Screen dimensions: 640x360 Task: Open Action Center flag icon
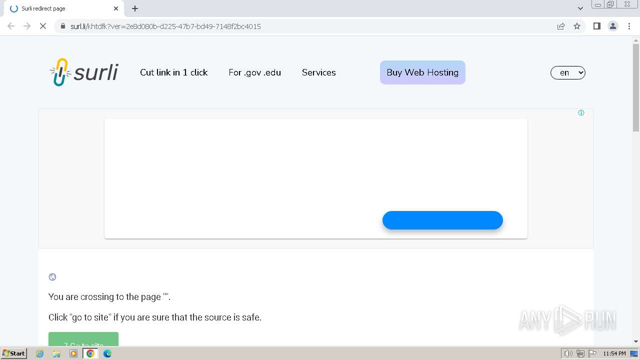pyautogui.click(x=592, y=353)
